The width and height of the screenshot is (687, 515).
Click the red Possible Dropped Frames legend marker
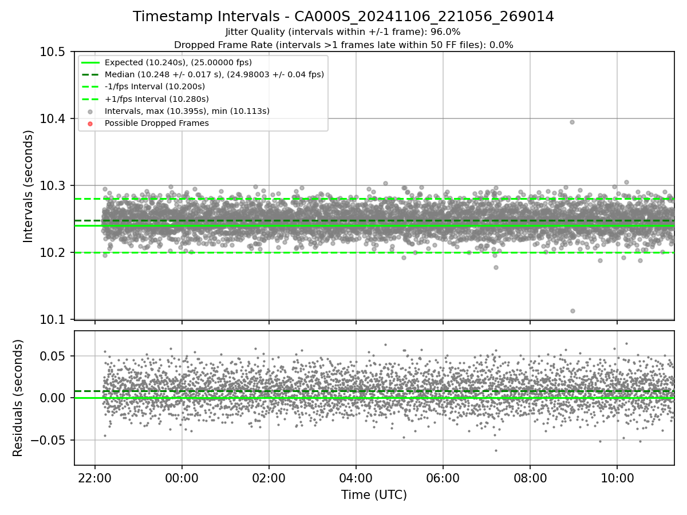91,123
